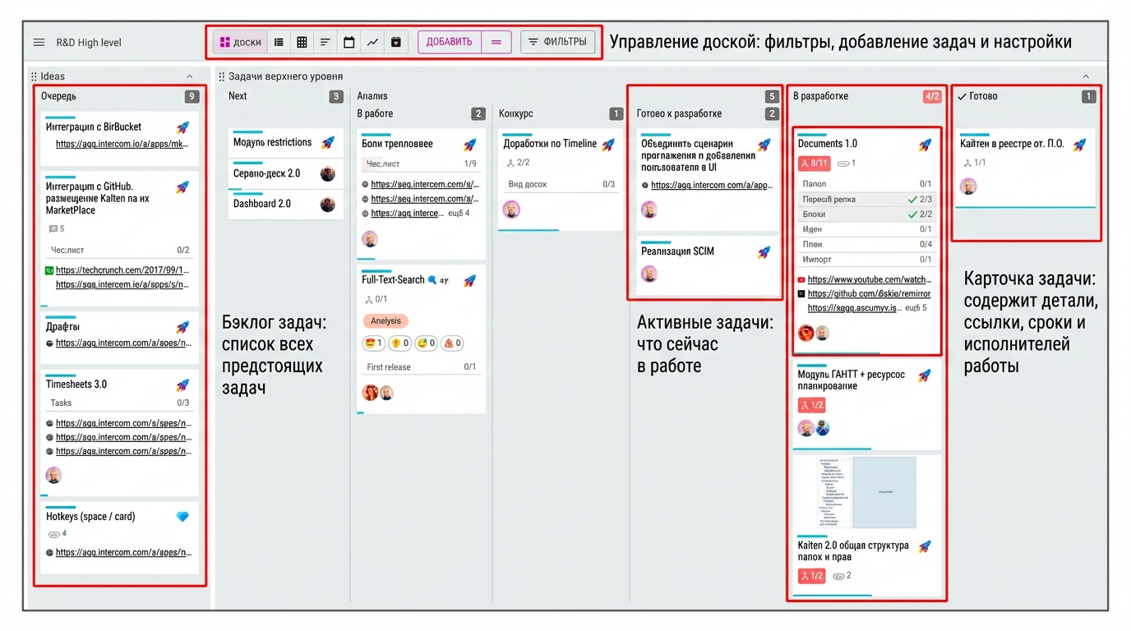Click the rocket icon on Documents 1.0 card
The width and height of the screenshot is (1131, 631).
point(925,145)
